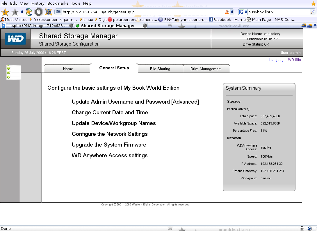Open Update Admin Username and Password [Advanced]
This screenshot has height=231, width=317.
[135, 102]
